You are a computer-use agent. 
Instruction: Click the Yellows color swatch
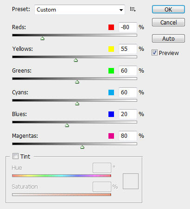111,49
